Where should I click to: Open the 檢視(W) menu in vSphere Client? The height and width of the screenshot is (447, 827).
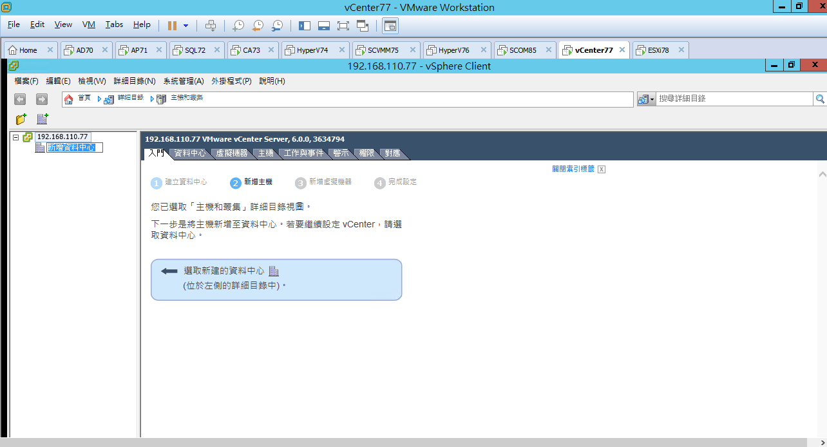click(92, 81)
